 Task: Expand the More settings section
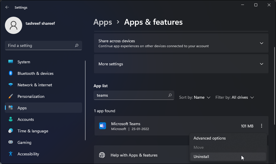[262, 64]
